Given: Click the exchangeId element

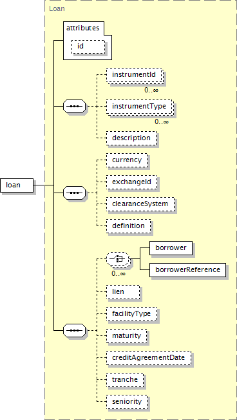Looking at the screenshot, I should pos(131,182).
